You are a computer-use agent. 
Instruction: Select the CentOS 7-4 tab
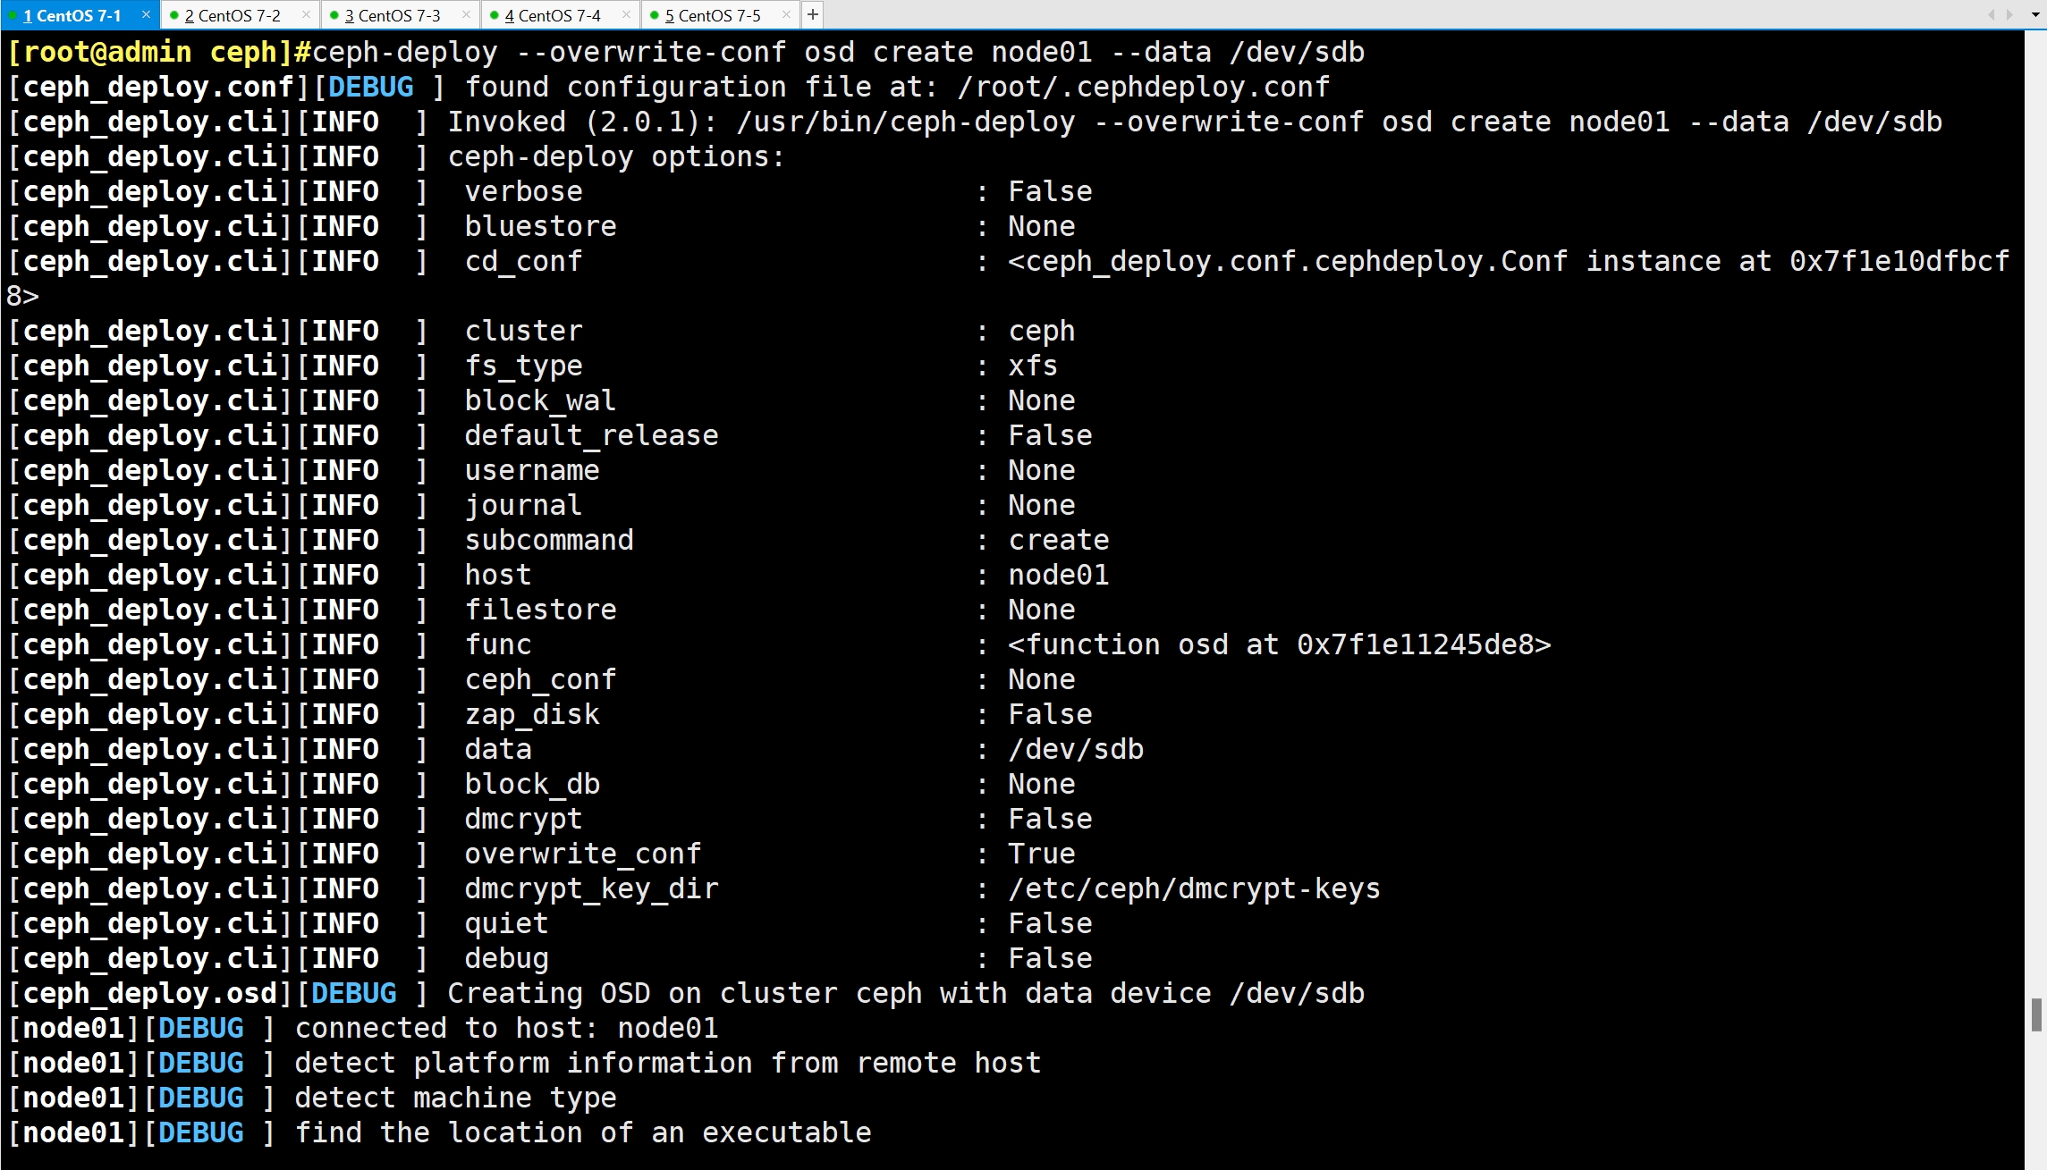553,15
